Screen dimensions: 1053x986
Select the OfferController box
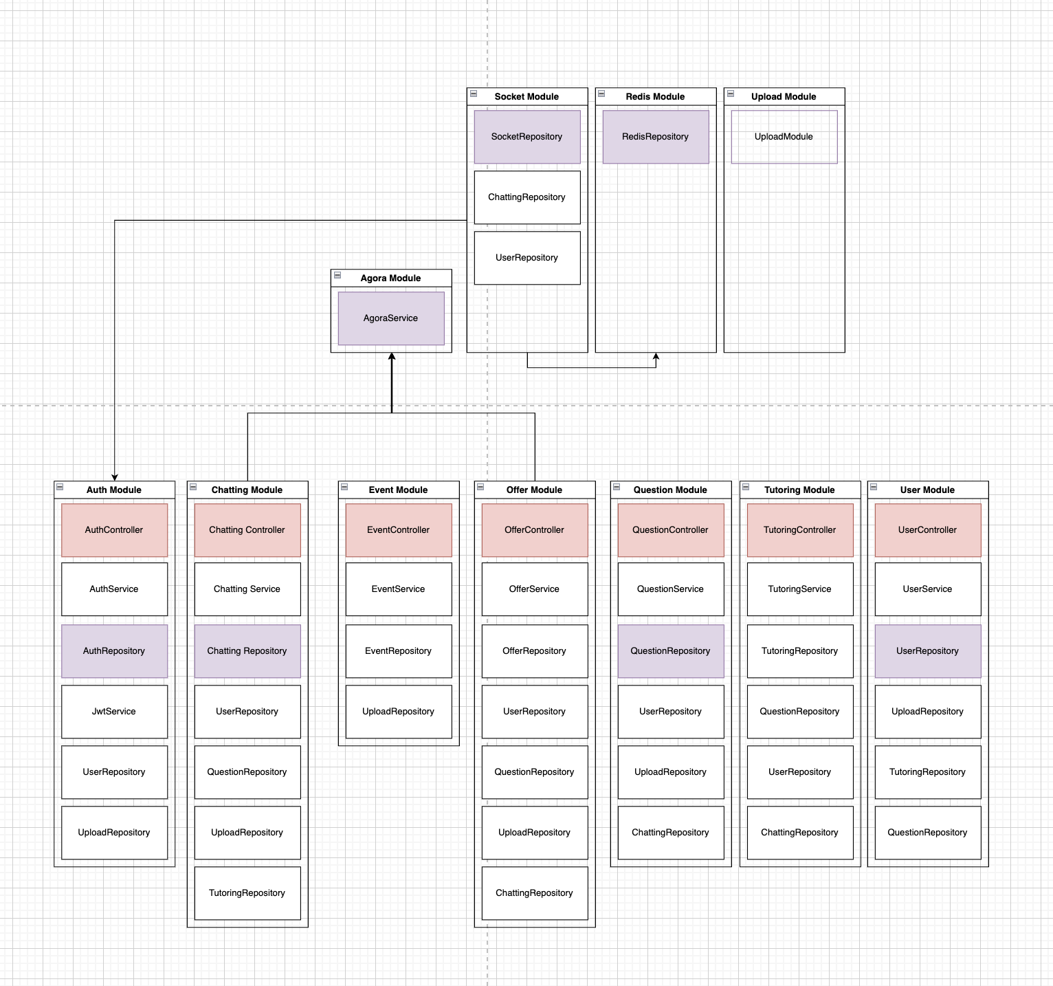535,530
